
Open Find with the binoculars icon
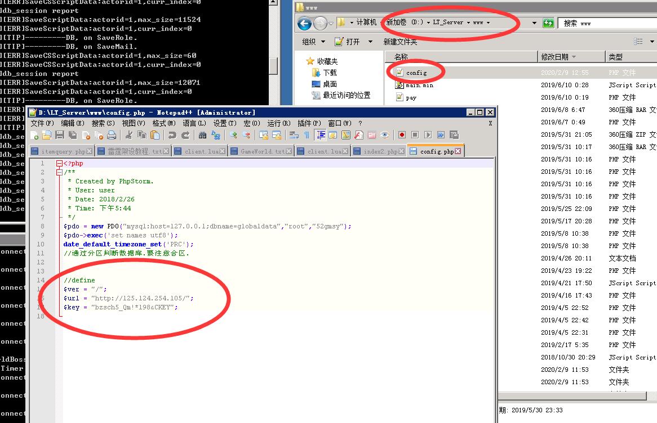[x=202, y=135]
